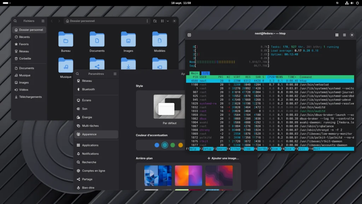This screenshot has width=362, height=204.
Task: Choose the blue accent color swatch
Action: click(157, 145)
